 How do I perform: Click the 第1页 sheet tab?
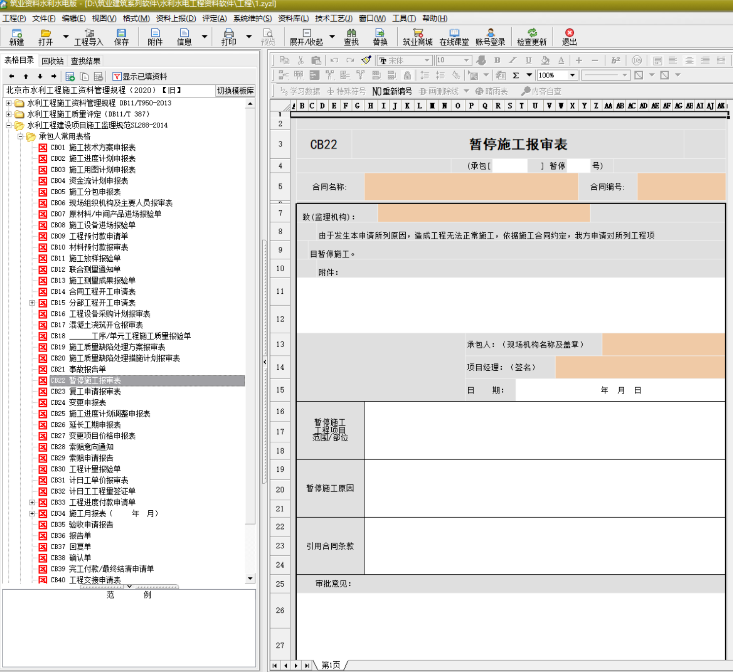[331, 665]
